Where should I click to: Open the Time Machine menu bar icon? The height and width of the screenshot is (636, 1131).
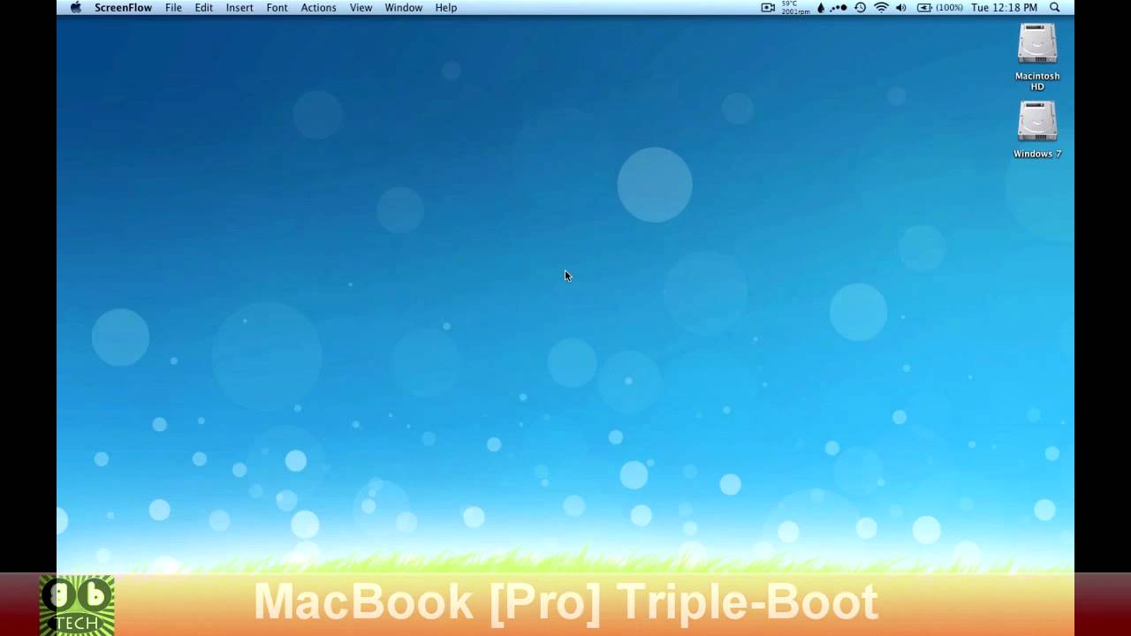point(860,8)
